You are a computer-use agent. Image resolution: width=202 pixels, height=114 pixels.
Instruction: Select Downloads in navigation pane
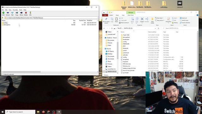pyautogui.click(x=110, y=59)
